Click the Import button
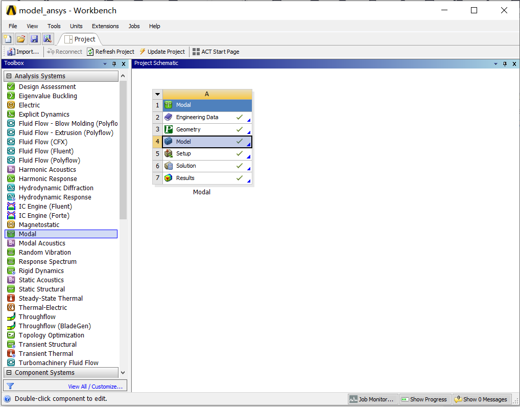This screenshot has width=520, height=407. tap(23, 52)
